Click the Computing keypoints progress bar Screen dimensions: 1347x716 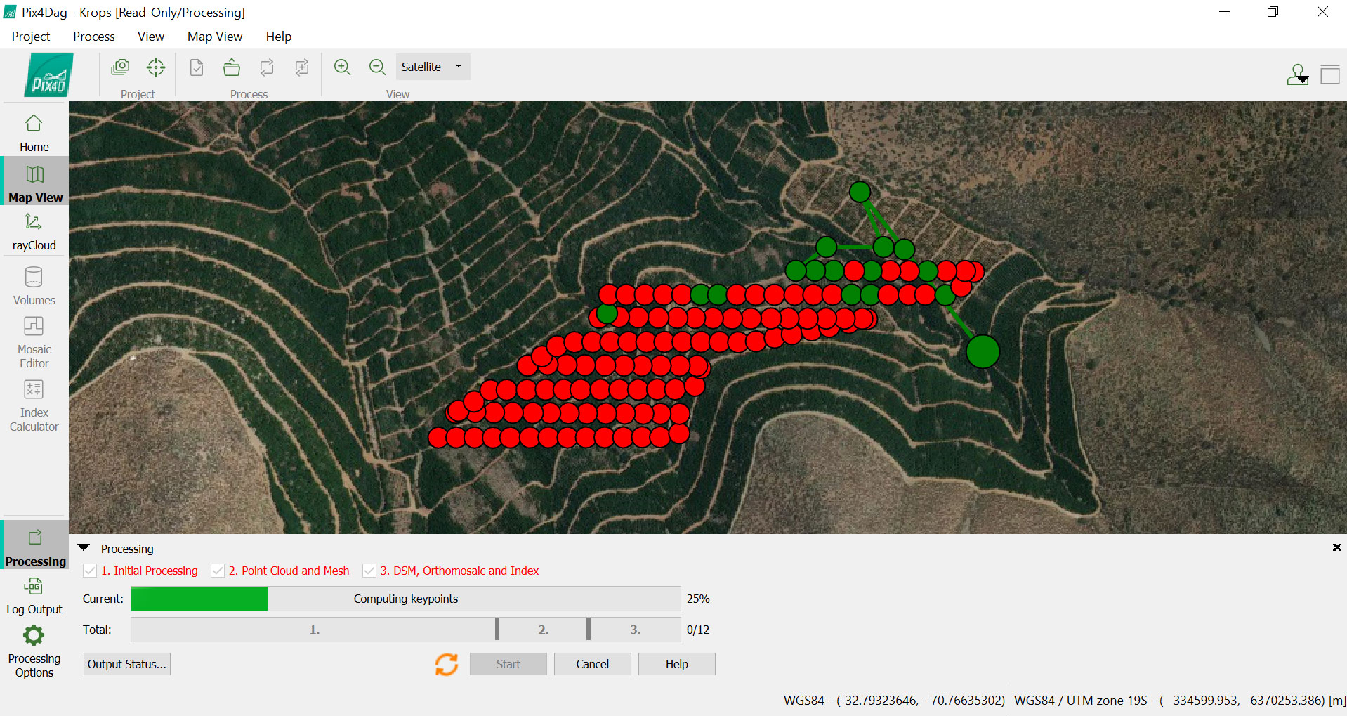(406, 599)
